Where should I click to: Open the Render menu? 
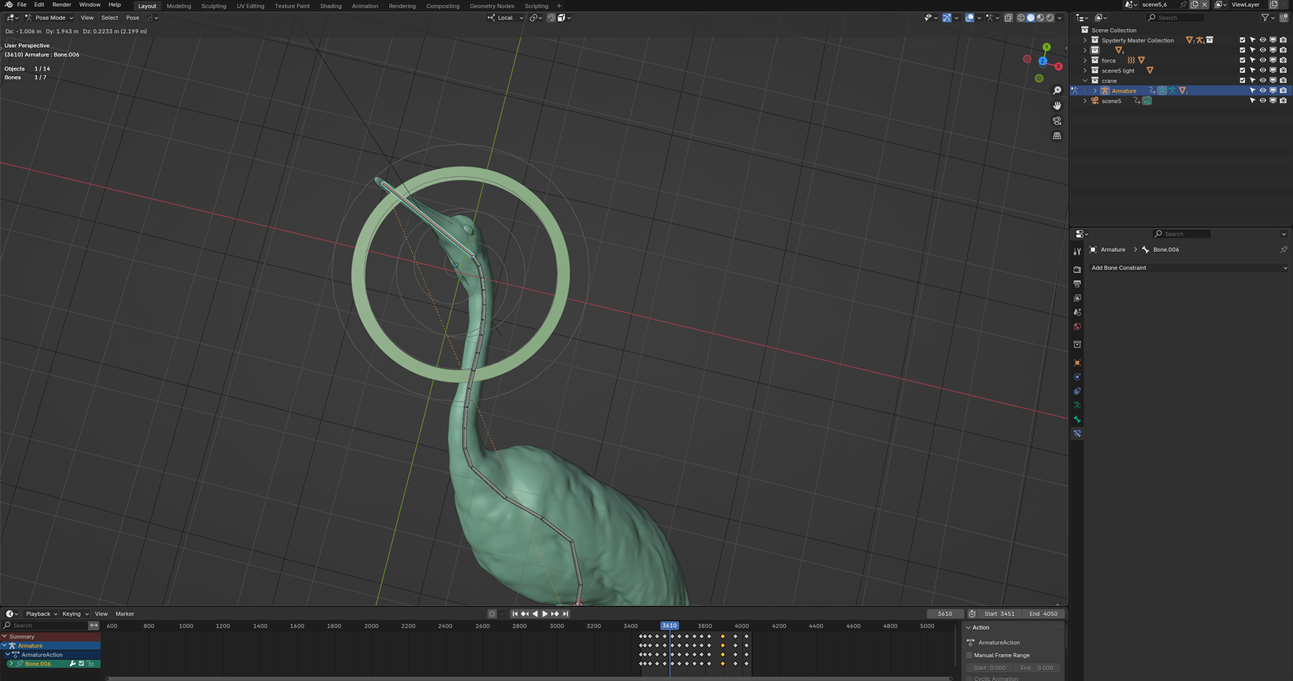[61, 5]
